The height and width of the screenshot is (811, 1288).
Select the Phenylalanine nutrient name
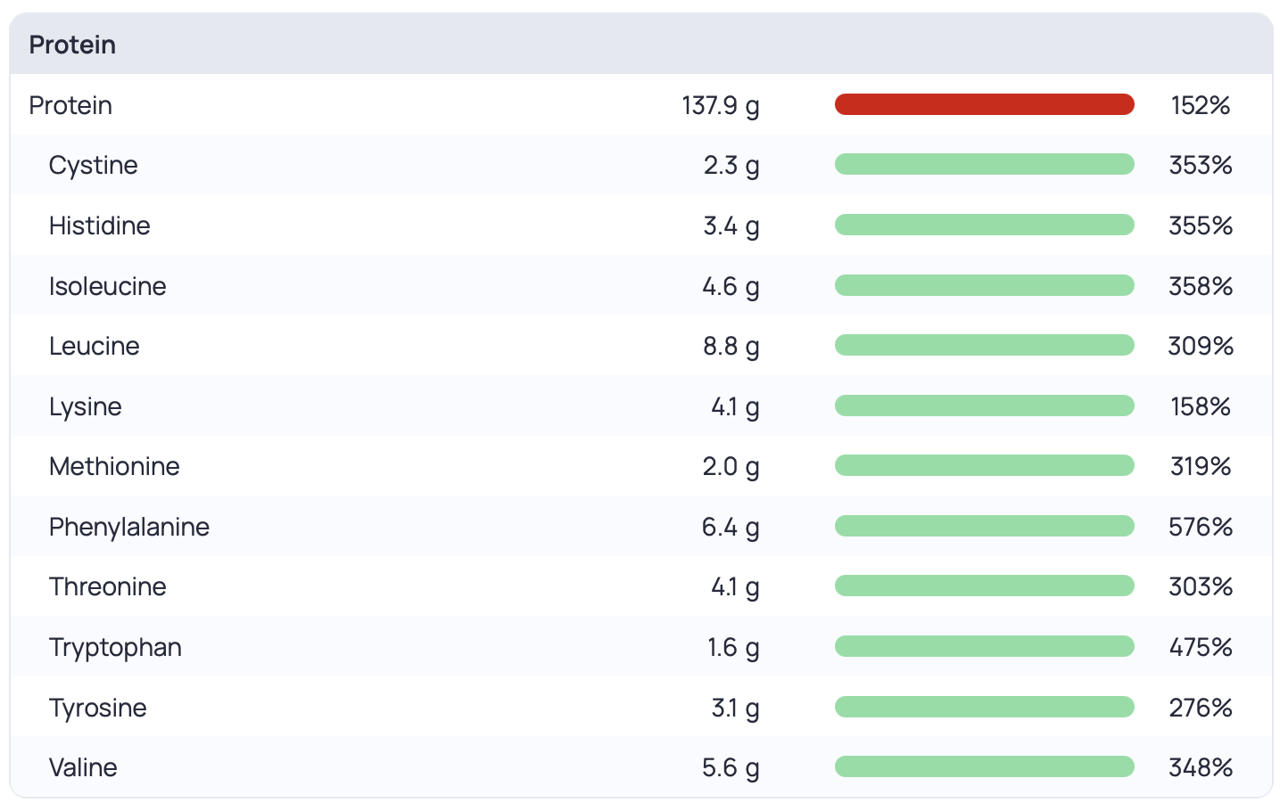pos(129,527)
